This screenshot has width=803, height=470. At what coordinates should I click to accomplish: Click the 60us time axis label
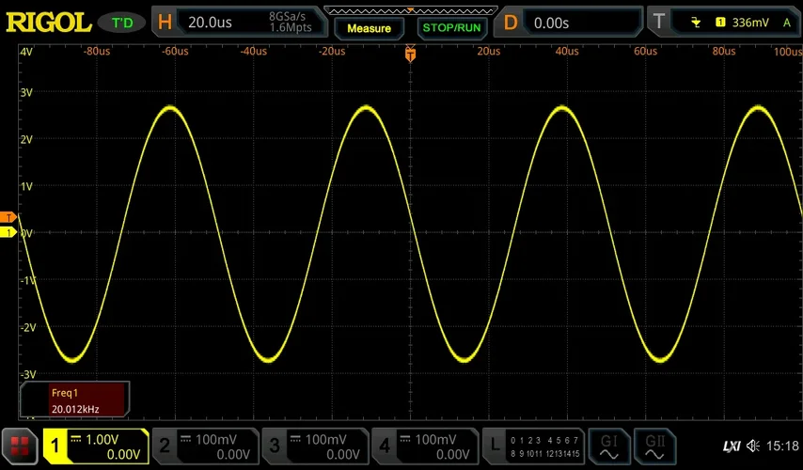pyautogui.click(x=645, y=51)
